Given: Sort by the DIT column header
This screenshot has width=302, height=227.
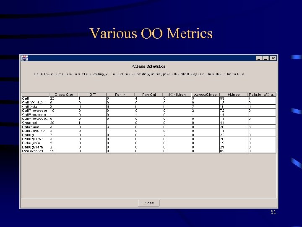Looking at the screenshot, I should coord(92,95).
